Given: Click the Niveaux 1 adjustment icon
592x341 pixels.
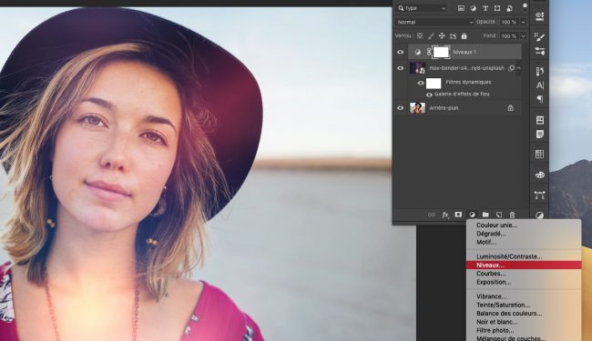Looking at the screenshot, I should [417, 52].
